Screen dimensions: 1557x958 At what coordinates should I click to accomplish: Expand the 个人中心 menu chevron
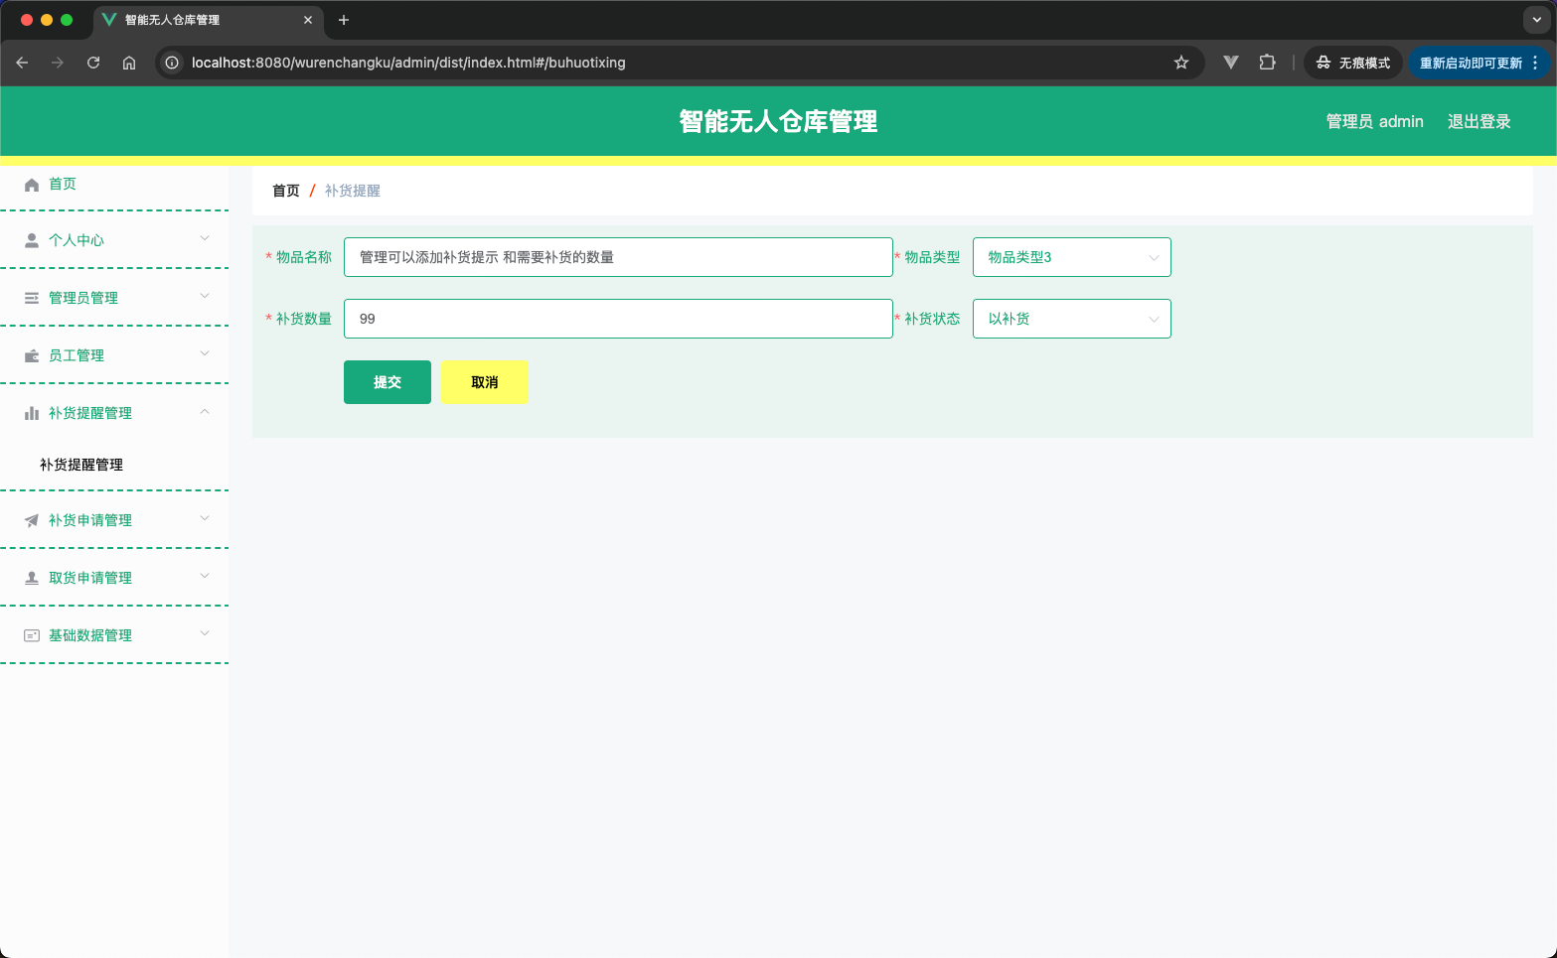(205, 238)
